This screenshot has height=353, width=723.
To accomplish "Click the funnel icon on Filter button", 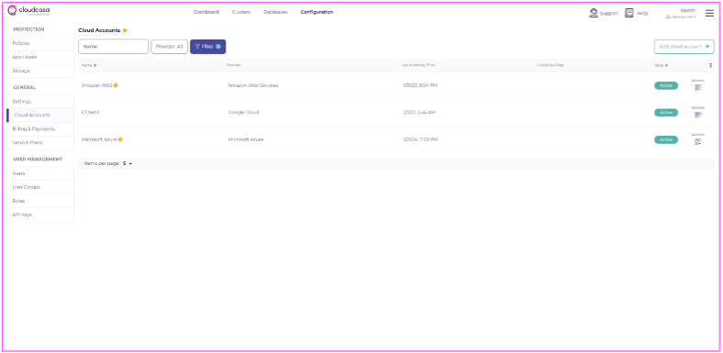I will [x=197, y=47].
